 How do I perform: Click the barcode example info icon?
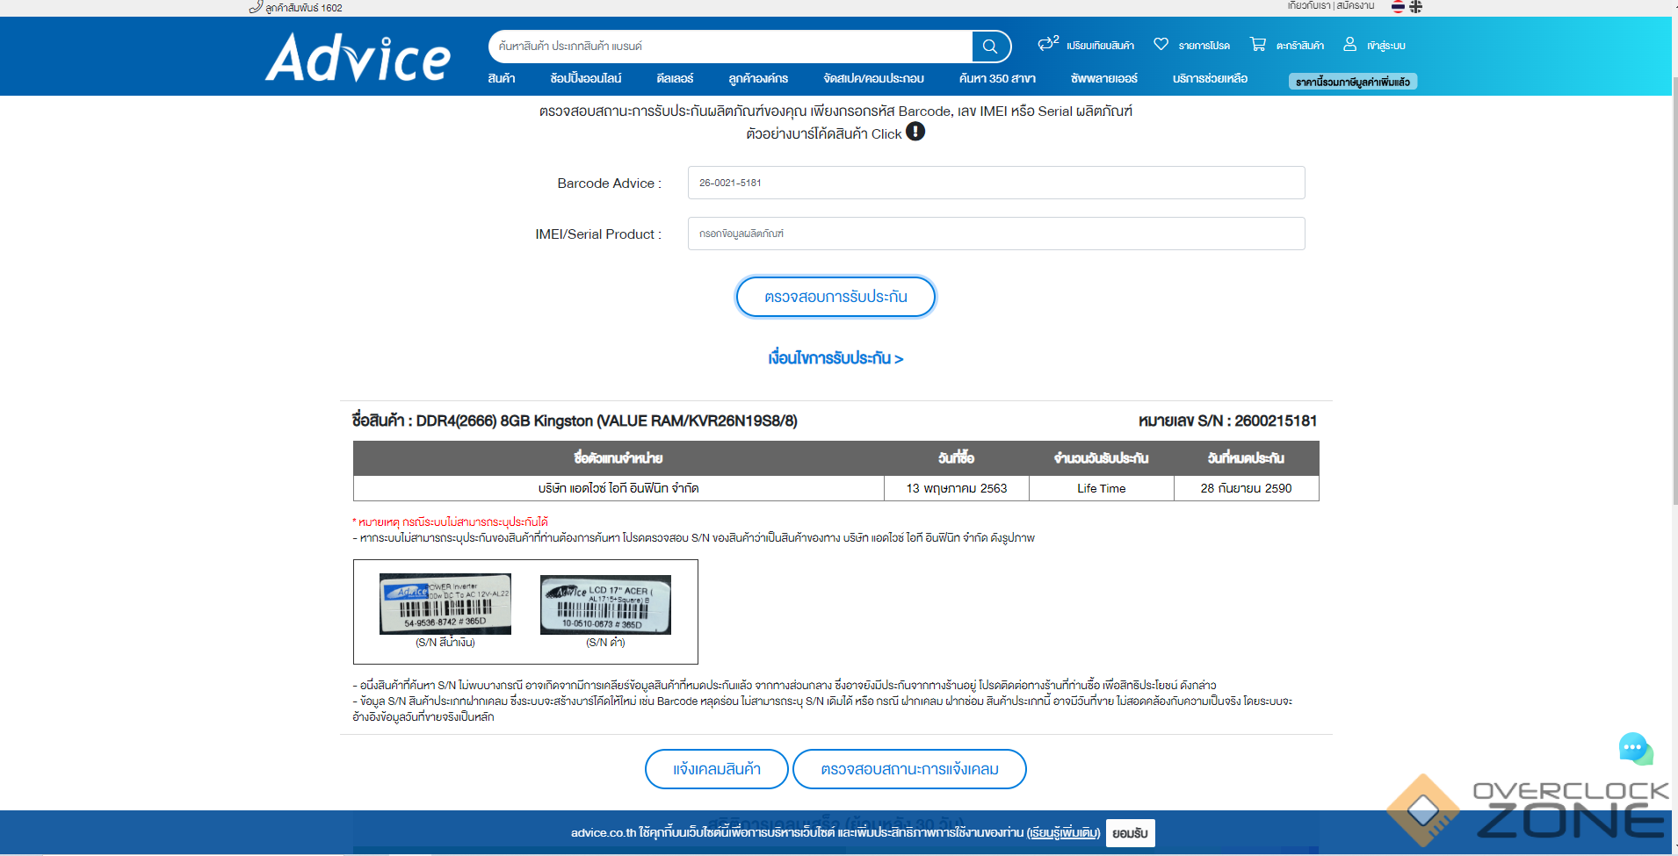(915, 132)
